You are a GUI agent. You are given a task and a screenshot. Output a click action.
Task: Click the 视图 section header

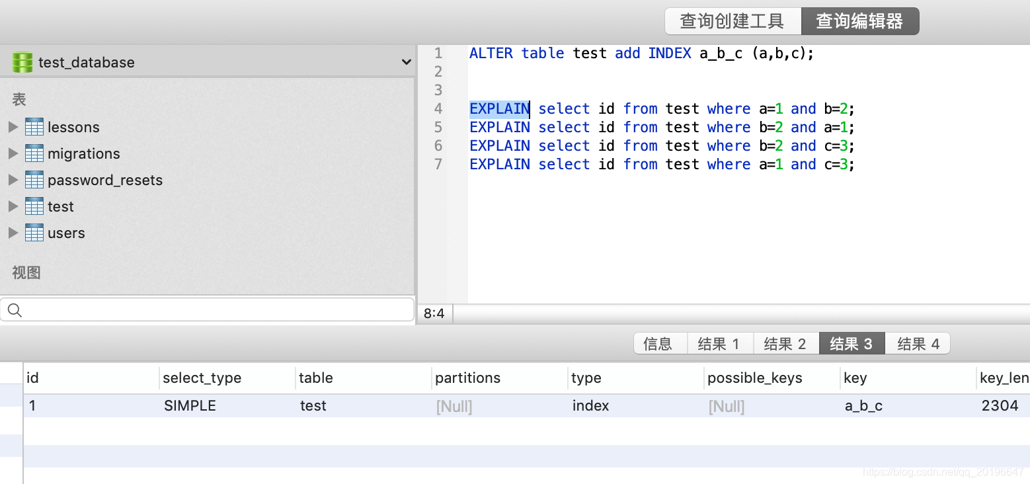(x=26, y=272)
